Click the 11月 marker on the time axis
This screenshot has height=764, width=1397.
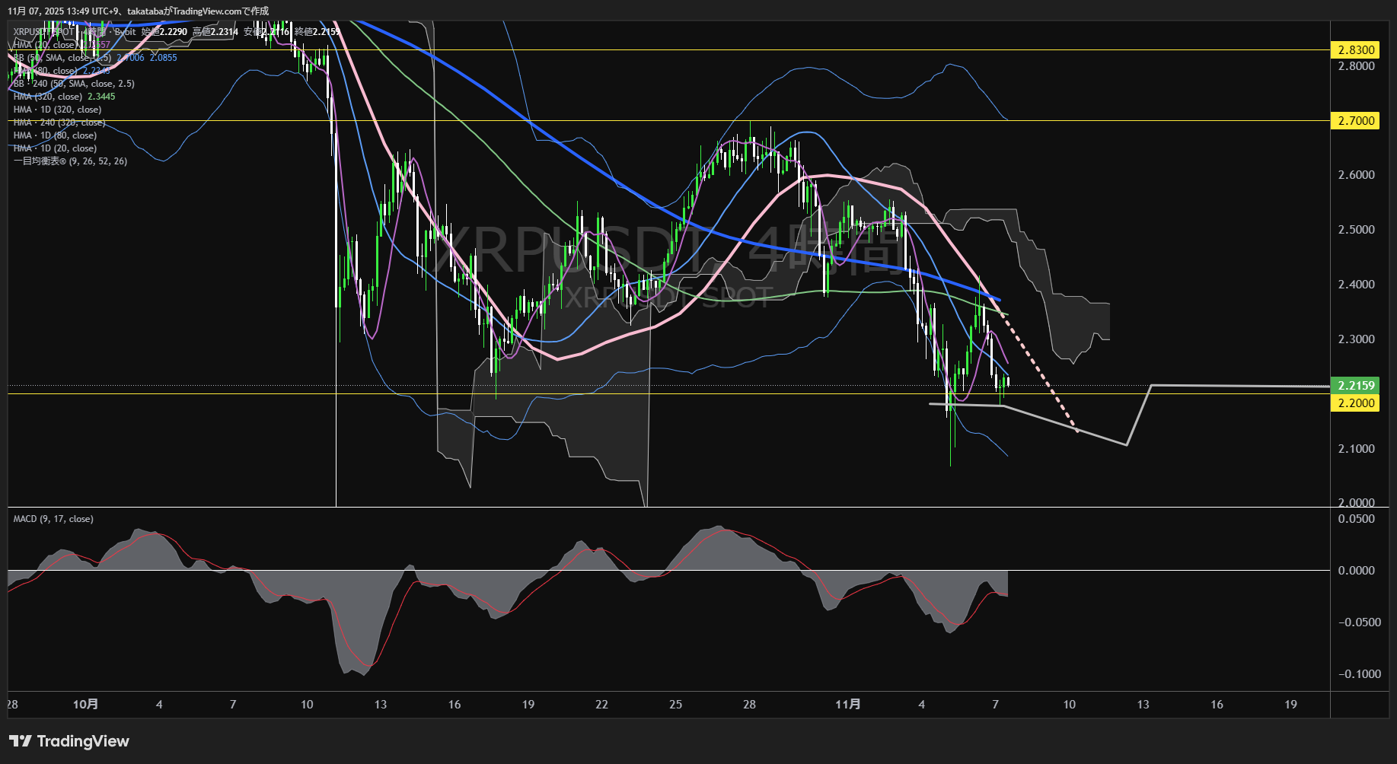tap(847, 705)
